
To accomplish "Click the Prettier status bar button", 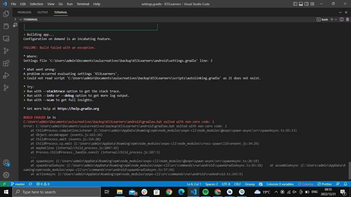I will pyautogui.click(x=325, y=184).
